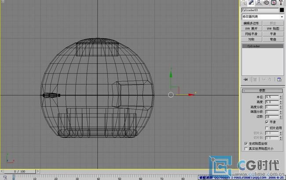Click the green Y axis gizmo arrow
This screenshot has height=180, width=286.
(171, 74)
